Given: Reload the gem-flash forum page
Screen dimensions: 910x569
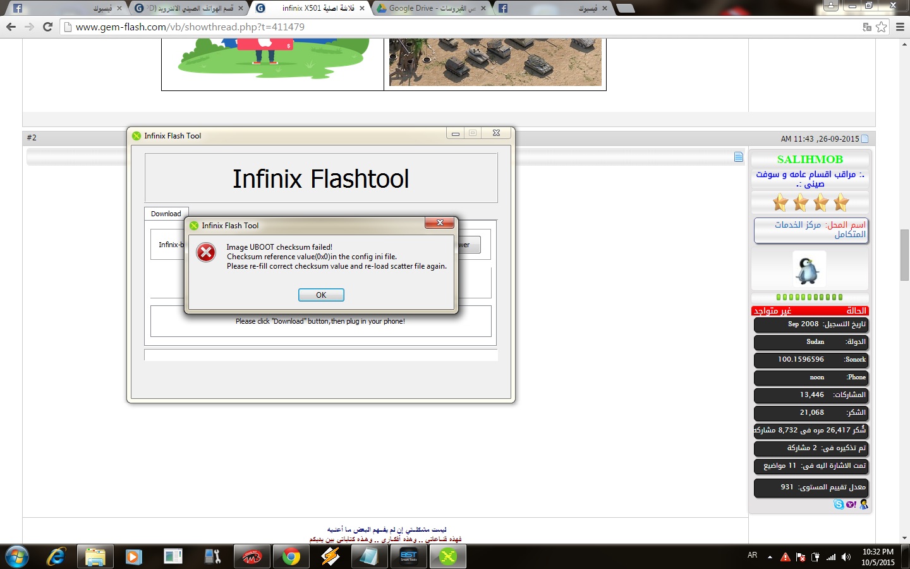Looking at the screenshot, I should pyautogui.click(x=47, y=27).
